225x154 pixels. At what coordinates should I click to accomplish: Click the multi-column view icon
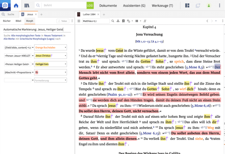tap(137, 21)
